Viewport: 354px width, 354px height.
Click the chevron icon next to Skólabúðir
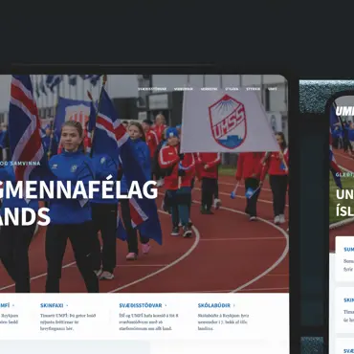tap(233, 305)
